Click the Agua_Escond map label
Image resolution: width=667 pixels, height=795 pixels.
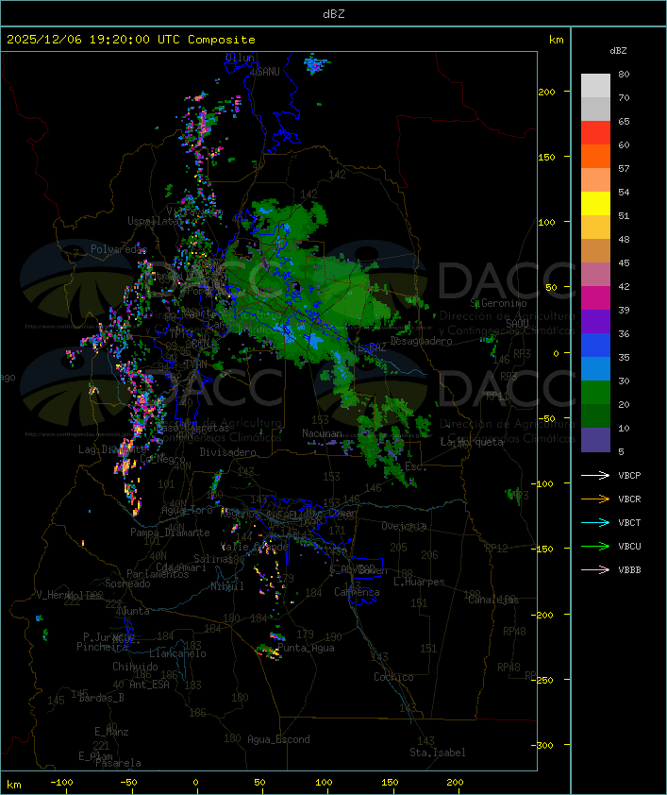[x=278, y=739]
